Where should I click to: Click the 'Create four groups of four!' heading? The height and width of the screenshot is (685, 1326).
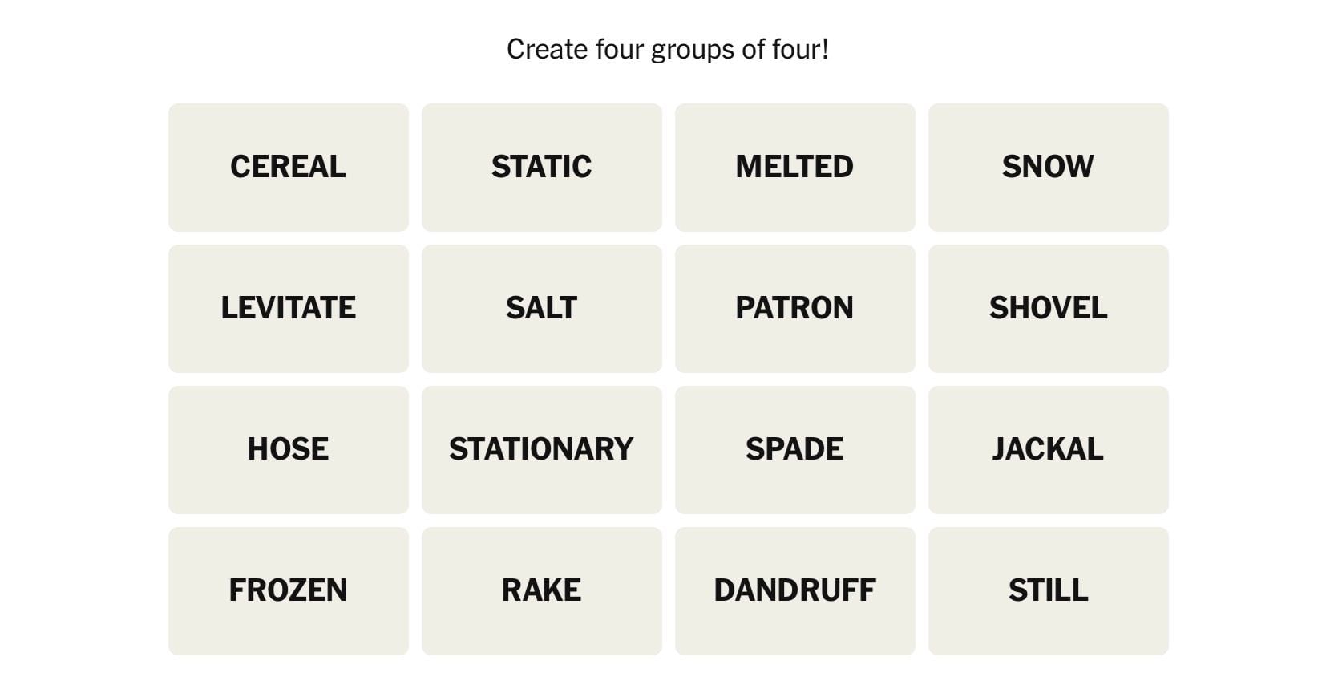pyautogui.click(x=667, y=49)
